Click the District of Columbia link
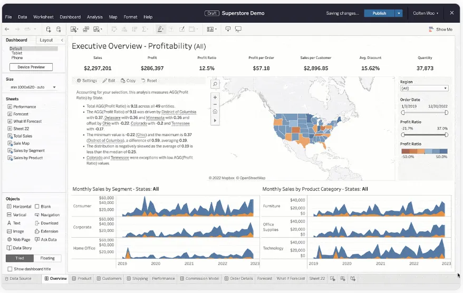463x293 pixels. pyautogui.click(x=179, y=112)
